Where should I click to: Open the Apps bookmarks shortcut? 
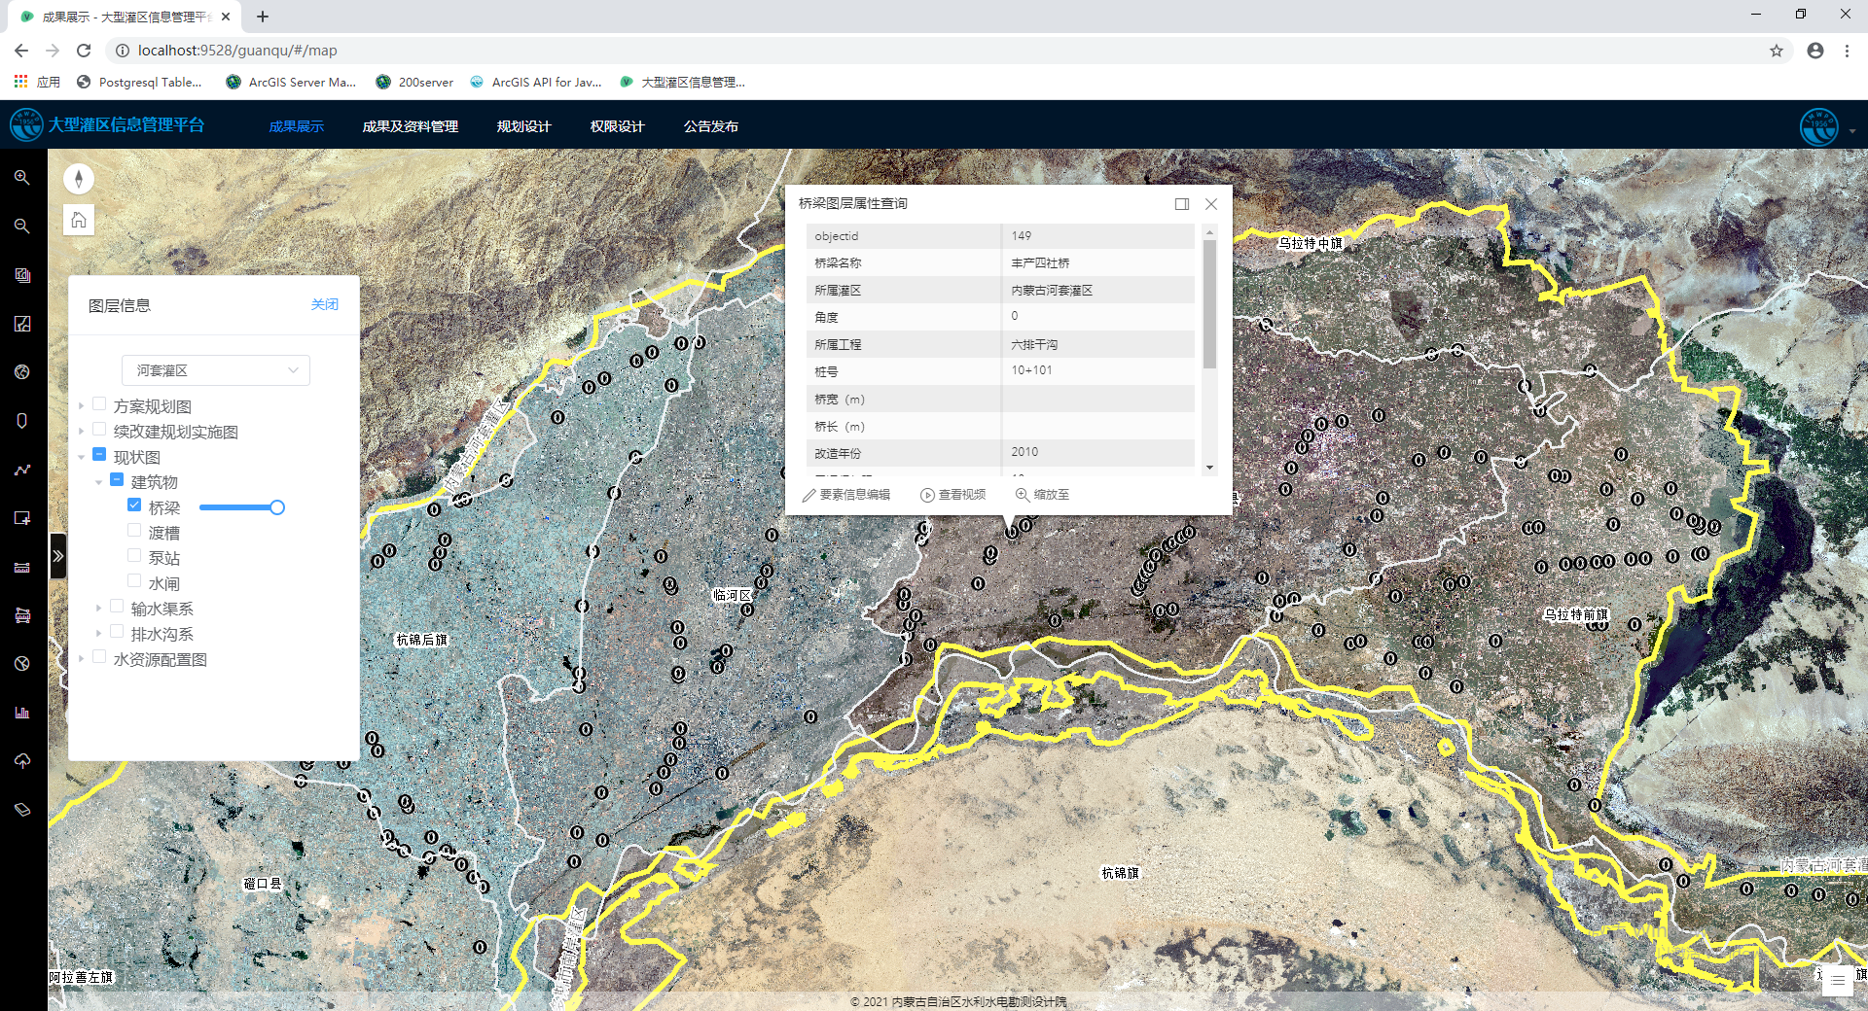pyautogui.click(x=37, y=82)
